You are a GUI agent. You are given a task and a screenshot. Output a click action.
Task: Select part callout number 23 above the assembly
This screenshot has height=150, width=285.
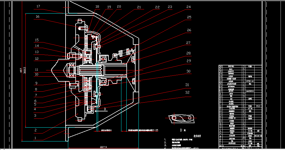point(170,7)
